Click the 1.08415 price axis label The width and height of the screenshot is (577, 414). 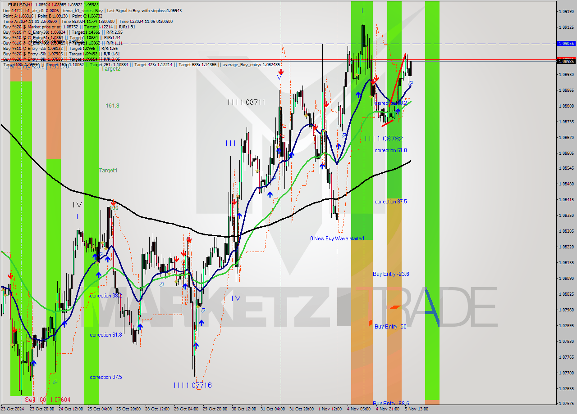566,199
